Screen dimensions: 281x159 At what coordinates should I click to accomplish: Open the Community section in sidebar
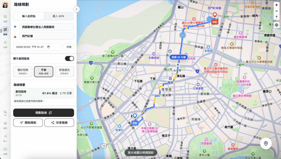pos(5,44)
